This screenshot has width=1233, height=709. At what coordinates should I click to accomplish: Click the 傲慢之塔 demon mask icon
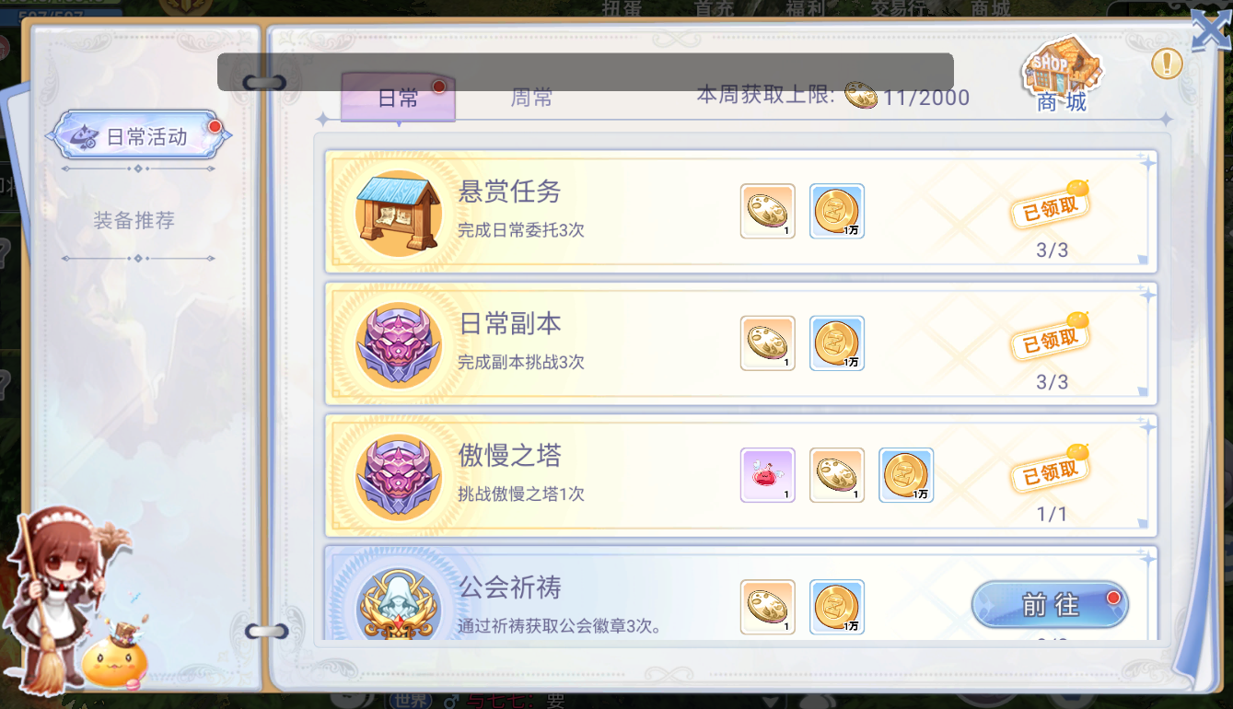[x=399, y=477]
